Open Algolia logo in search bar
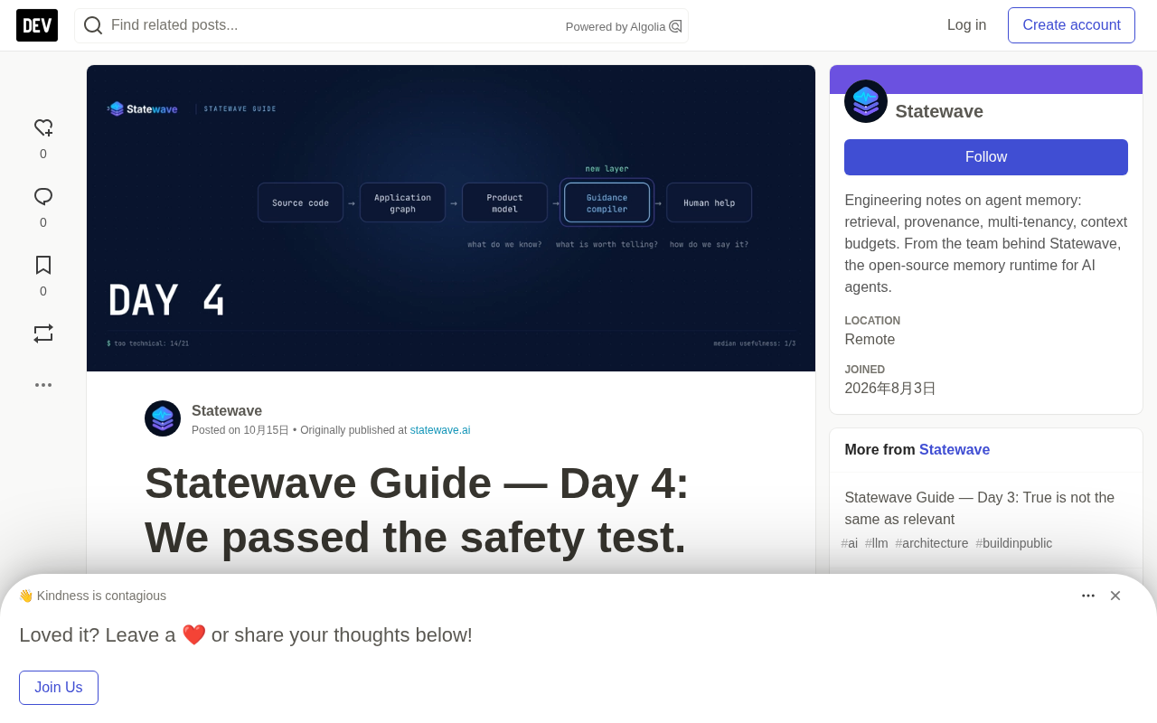This screenshot has height=723, width=1157. click(x=675, y=26)
